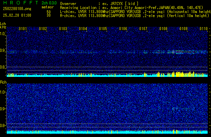The image size is (211, 137).
Task: Select the 0105 time marker
Action: [x=103, y=29]
